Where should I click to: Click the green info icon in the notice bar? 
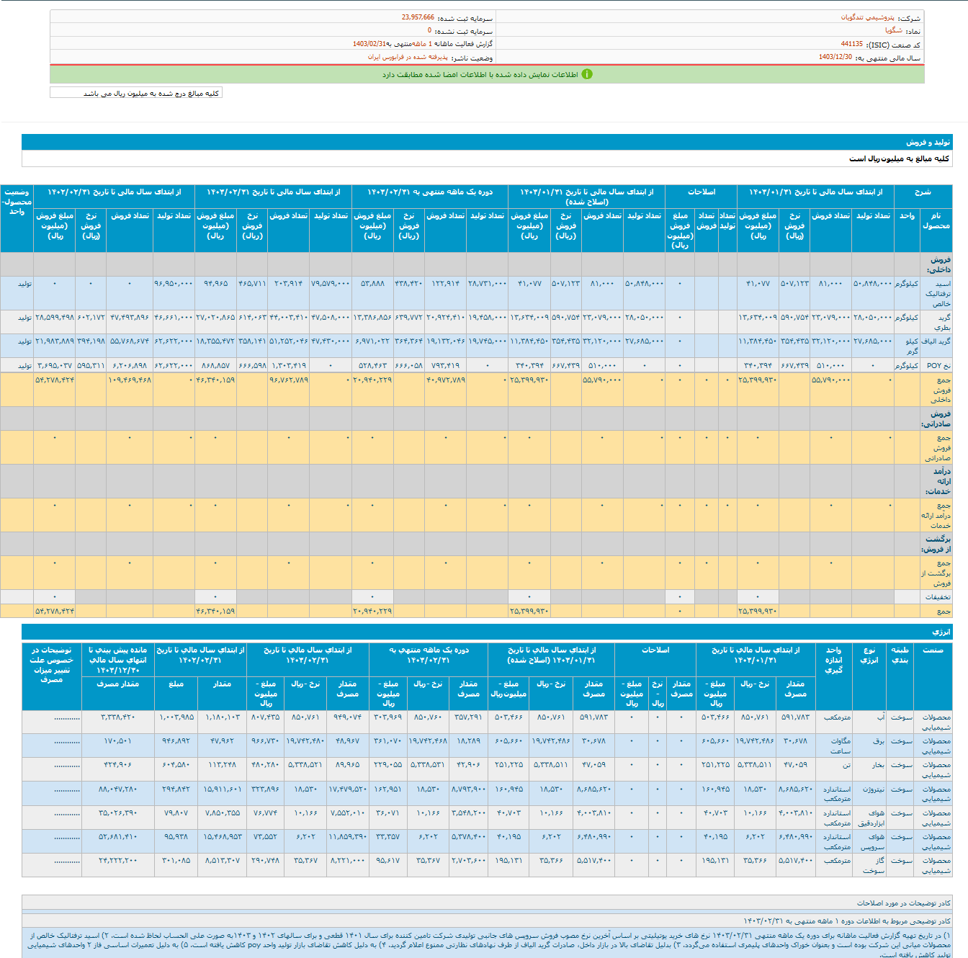coord(587,74)
